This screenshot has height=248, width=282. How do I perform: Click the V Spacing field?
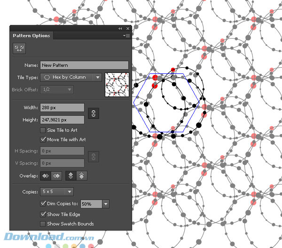coord(62,163)
